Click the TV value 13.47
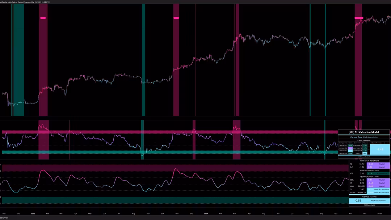391x220 pixels. 362,189
